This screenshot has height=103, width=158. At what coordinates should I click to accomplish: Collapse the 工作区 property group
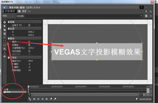(x=9, y=57)
